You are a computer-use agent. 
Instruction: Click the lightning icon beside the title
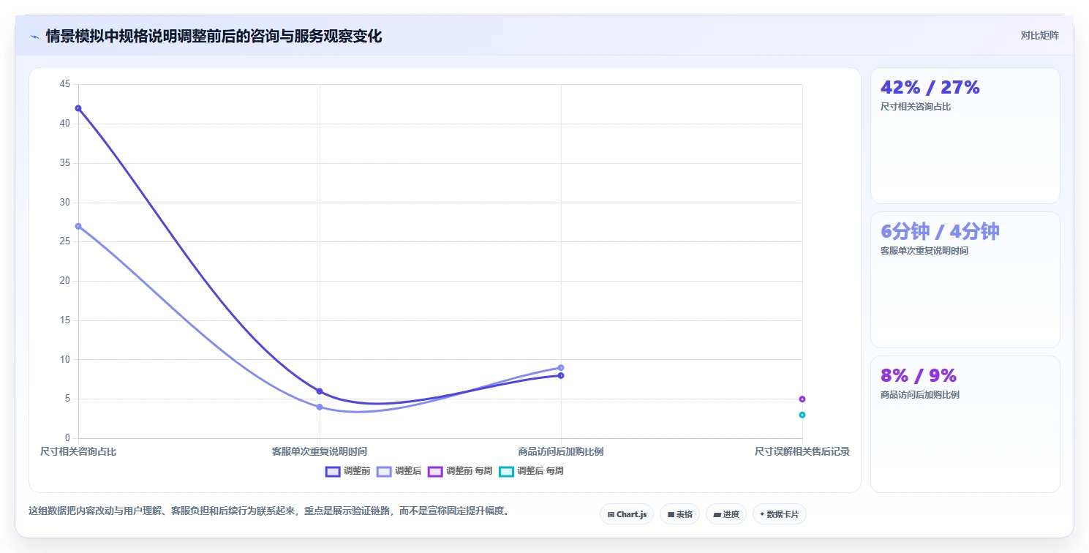(x=34, y=37)
